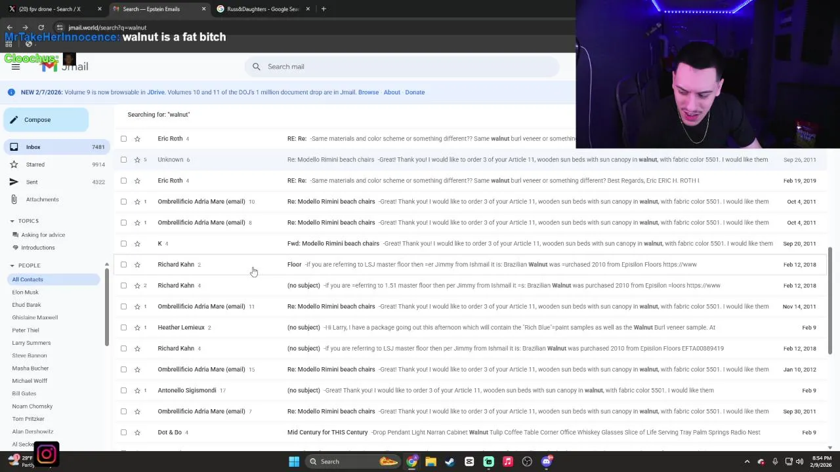This screenshot has width=840, height=472.
Task: Star the Richard Kahn Floor email
Action: pos(137,264)
